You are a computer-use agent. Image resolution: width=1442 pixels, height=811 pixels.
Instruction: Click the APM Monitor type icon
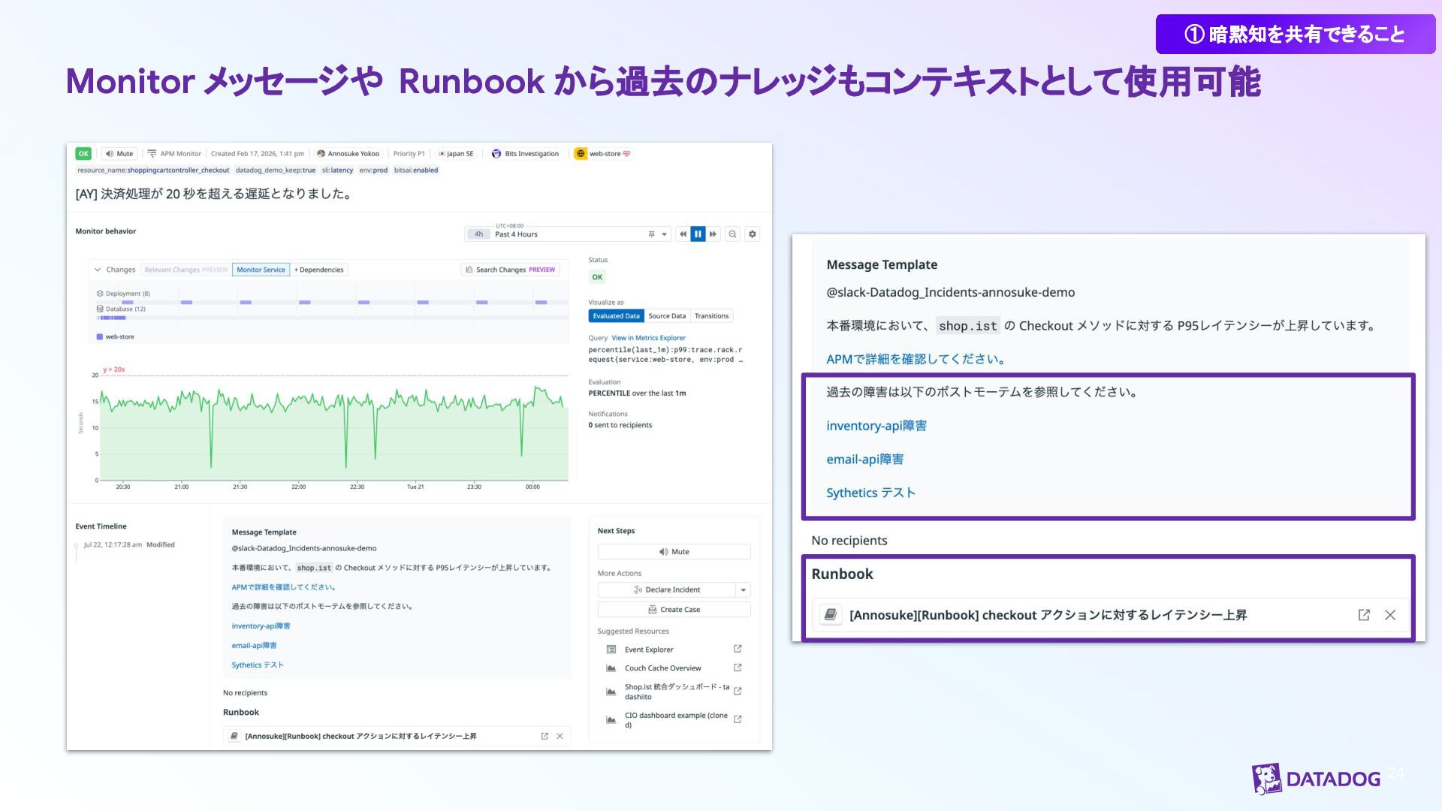tap(152, 154)
